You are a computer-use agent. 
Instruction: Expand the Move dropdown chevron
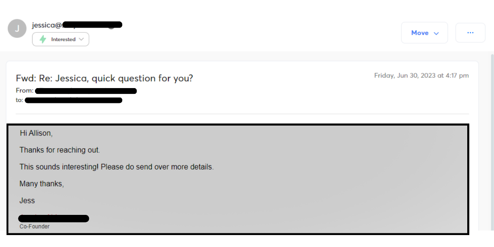click(436, 33)
